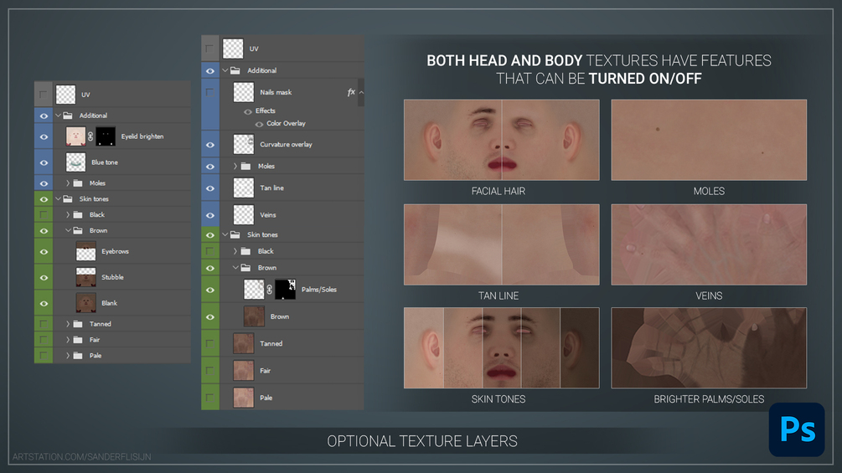The height and width of the screenshot is (473, 842).
Task: Select the Color Overlay effect label
Action: [x=286, y=123]
